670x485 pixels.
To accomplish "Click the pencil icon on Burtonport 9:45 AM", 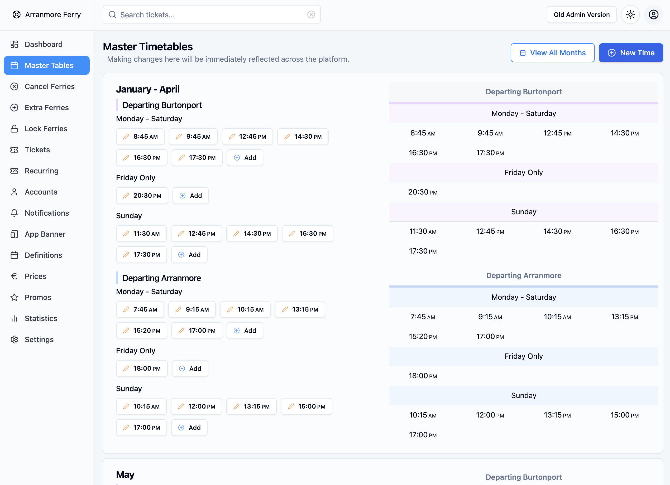I will pos(179,136).
